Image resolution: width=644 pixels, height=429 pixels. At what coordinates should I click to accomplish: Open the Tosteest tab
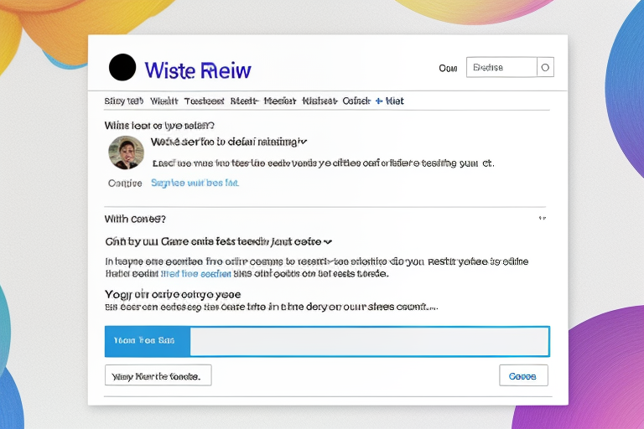pos(204,101)
